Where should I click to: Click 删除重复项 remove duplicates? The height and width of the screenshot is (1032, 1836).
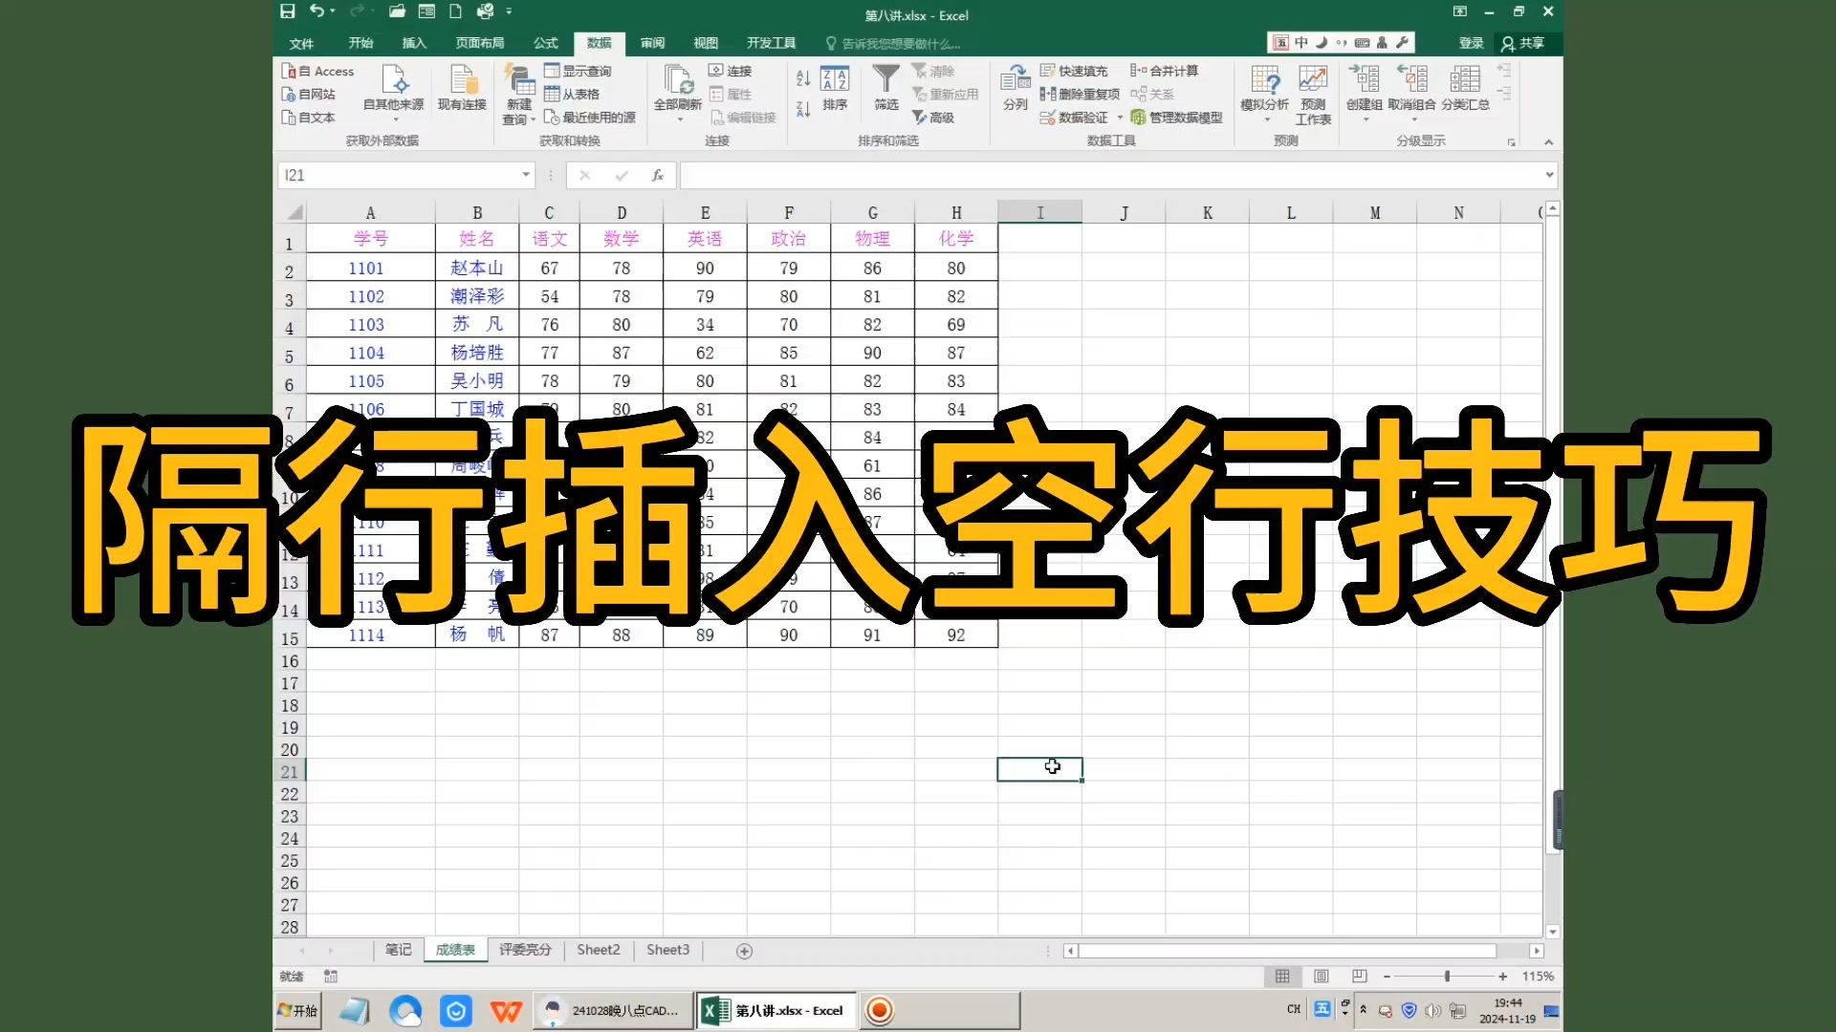(1080, 94)
